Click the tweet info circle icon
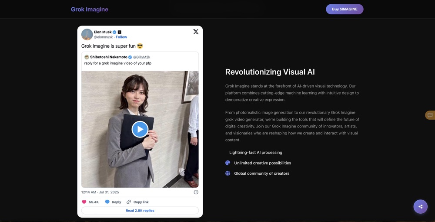 tap(196, 192)
